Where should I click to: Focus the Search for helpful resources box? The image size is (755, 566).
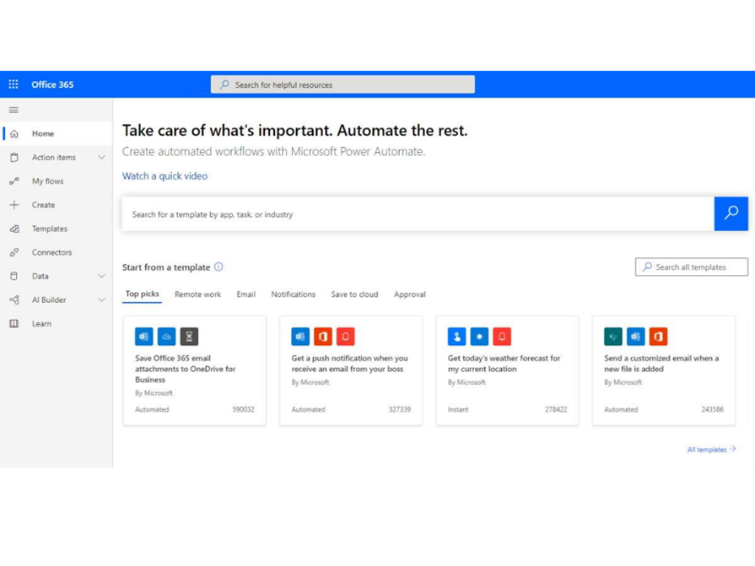pos(342,84)
